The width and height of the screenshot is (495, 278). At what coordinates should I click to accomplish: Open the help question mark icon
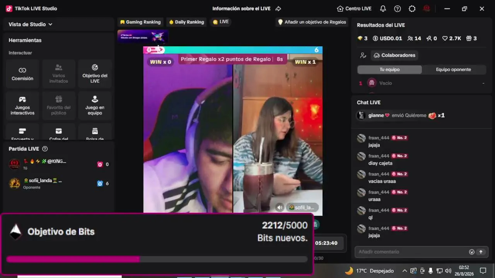(x=398, y=8)
